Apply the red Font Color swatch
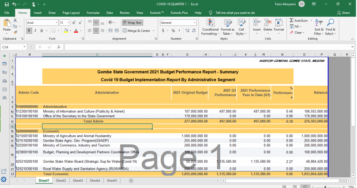 pyautogui.click(x=76, y=31)
